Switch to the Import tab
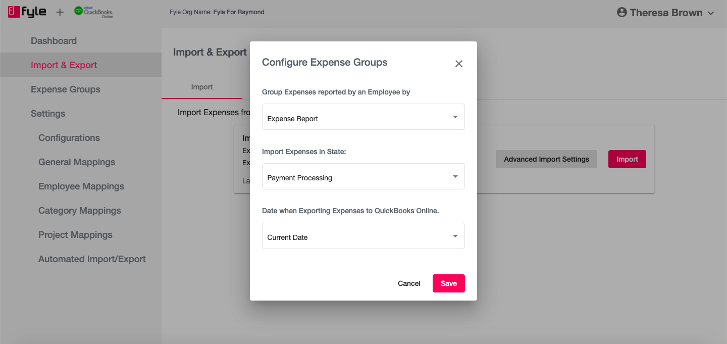Viewport: 727px width, 344px height. [202, 87]
